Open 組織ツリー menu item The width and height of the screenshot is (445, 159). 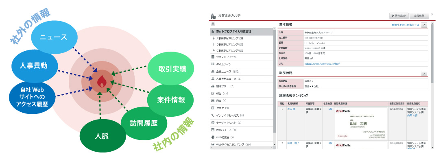tap(242, 86)
